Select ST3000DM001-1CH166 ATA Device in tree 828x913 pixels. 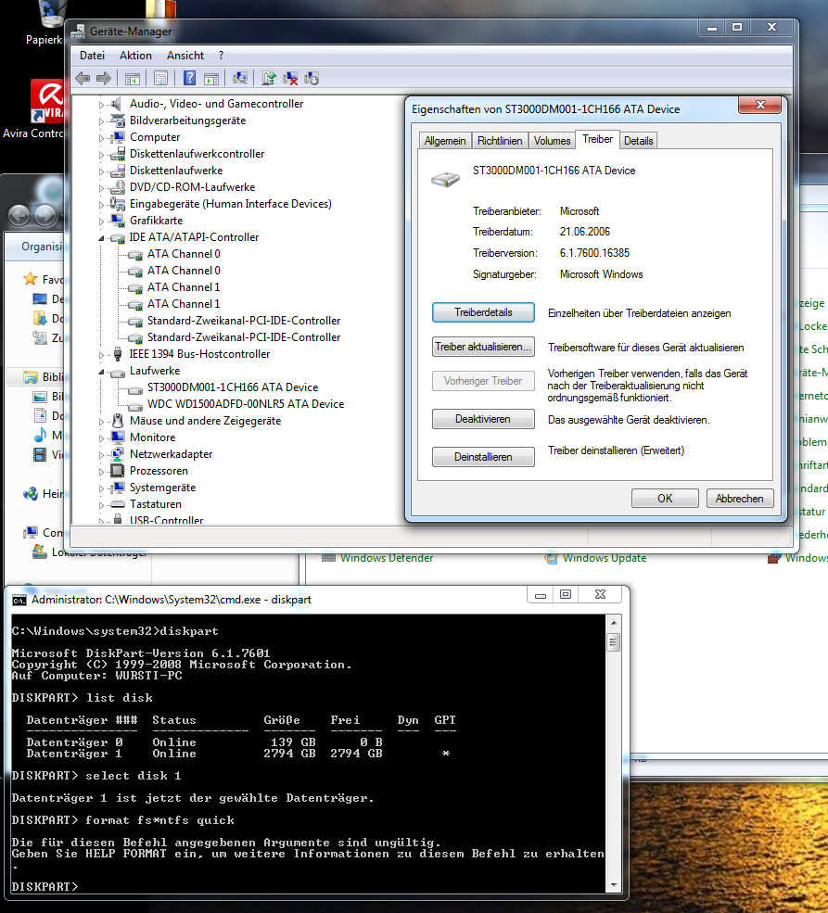pos(233,387)
